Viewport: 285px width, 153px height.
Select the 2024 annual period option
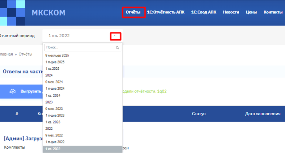click(49, 75)
